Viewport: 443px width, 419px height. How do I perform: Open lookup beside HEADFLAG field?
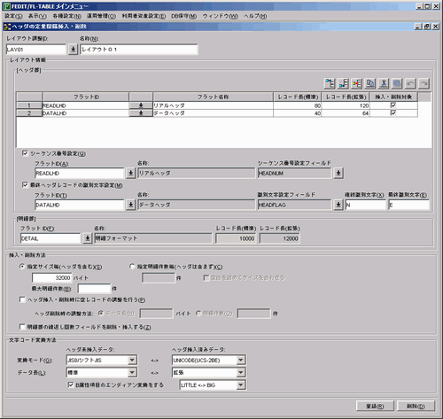tap(338, 205)
